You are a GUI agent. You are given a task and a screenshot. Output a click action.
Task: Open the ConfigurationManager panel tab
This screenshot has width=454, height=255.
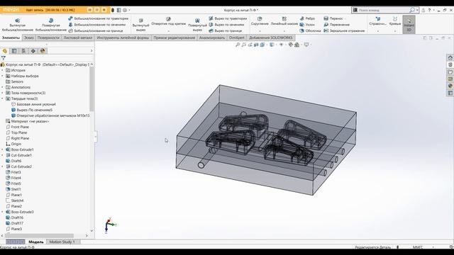pyautogui.click(x=23, y=51)
